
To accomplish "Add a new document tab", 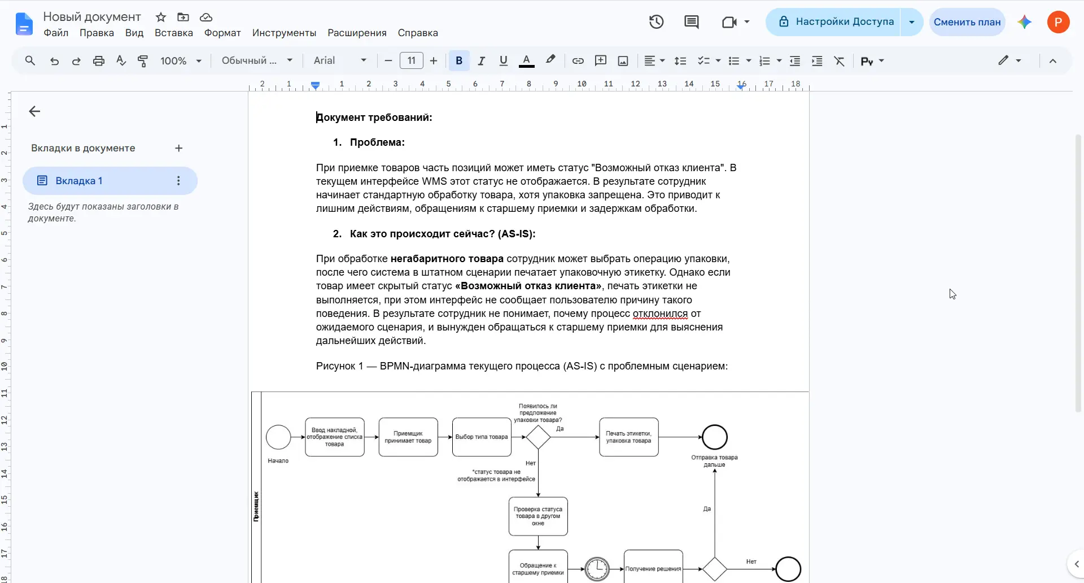I will coord(179,148).
